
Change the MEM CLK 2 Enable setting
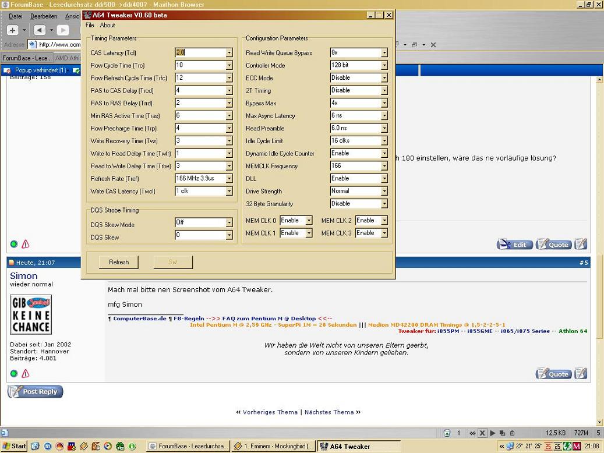pos(372,220)
